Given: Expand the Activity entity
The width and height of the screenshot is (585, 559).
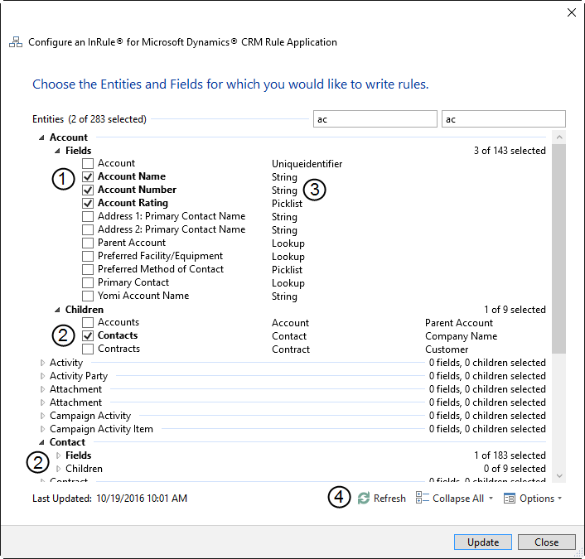Looking at the screenshot, I should click(42, 363).
